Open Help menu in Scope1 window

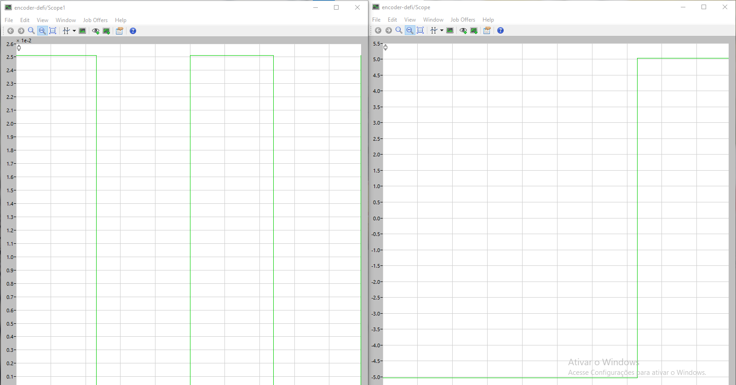(x=121, y=20)
